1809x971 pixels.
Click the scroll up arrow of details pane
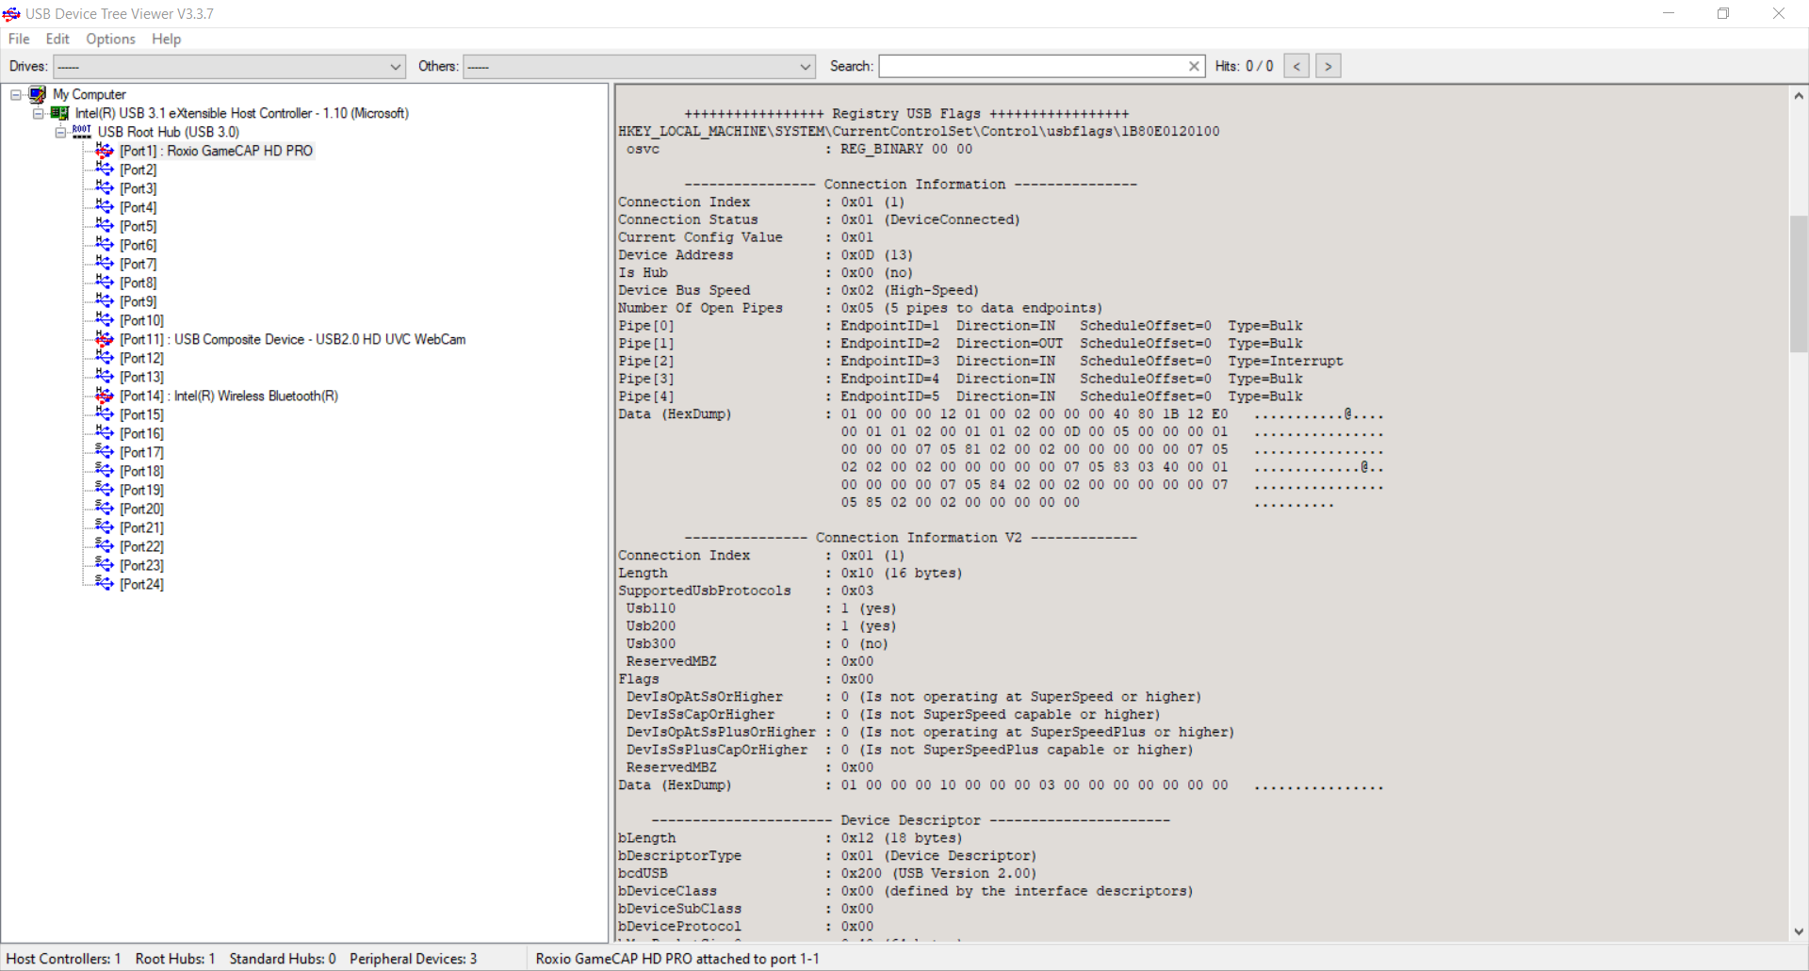pos(1798,95)
